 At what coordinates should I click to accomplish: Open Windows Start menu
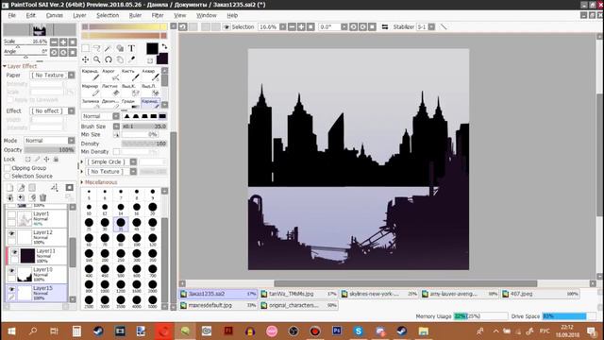(11, 331)
